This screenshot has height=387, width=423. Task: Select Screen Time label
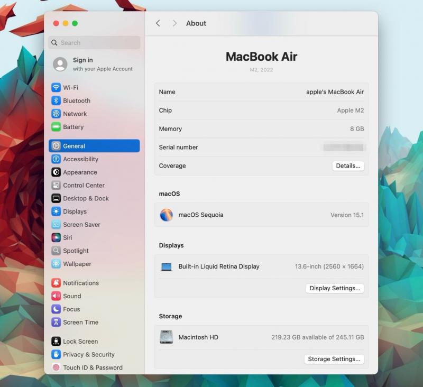pyautogui.click(x=81, y=322)
